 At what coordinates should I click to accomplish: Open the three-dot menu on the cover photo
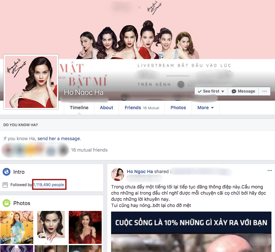[x=265, y=91]
